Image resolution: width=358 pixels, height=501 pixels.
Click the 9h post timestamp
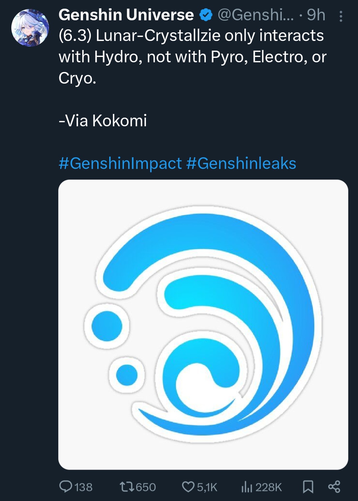316,15
